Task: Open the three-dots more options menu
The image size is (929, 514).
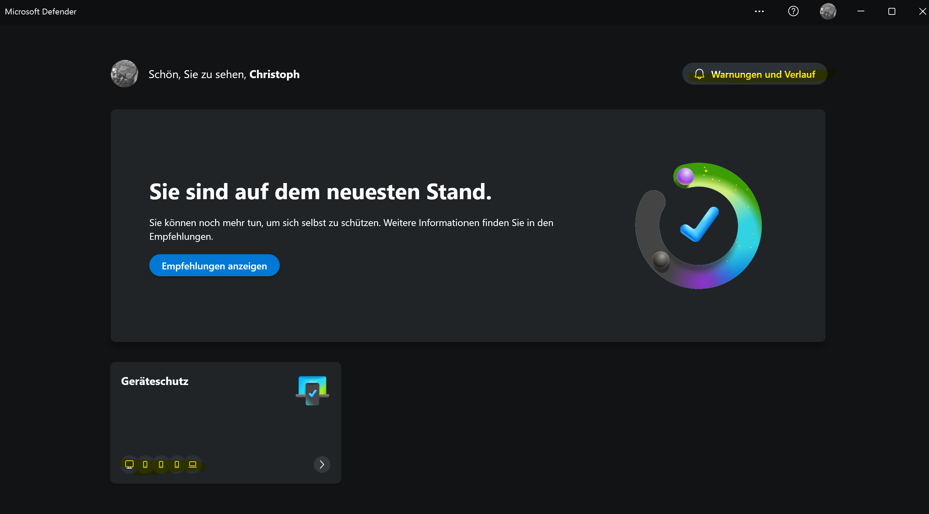Action: click(x=759, y=11)
